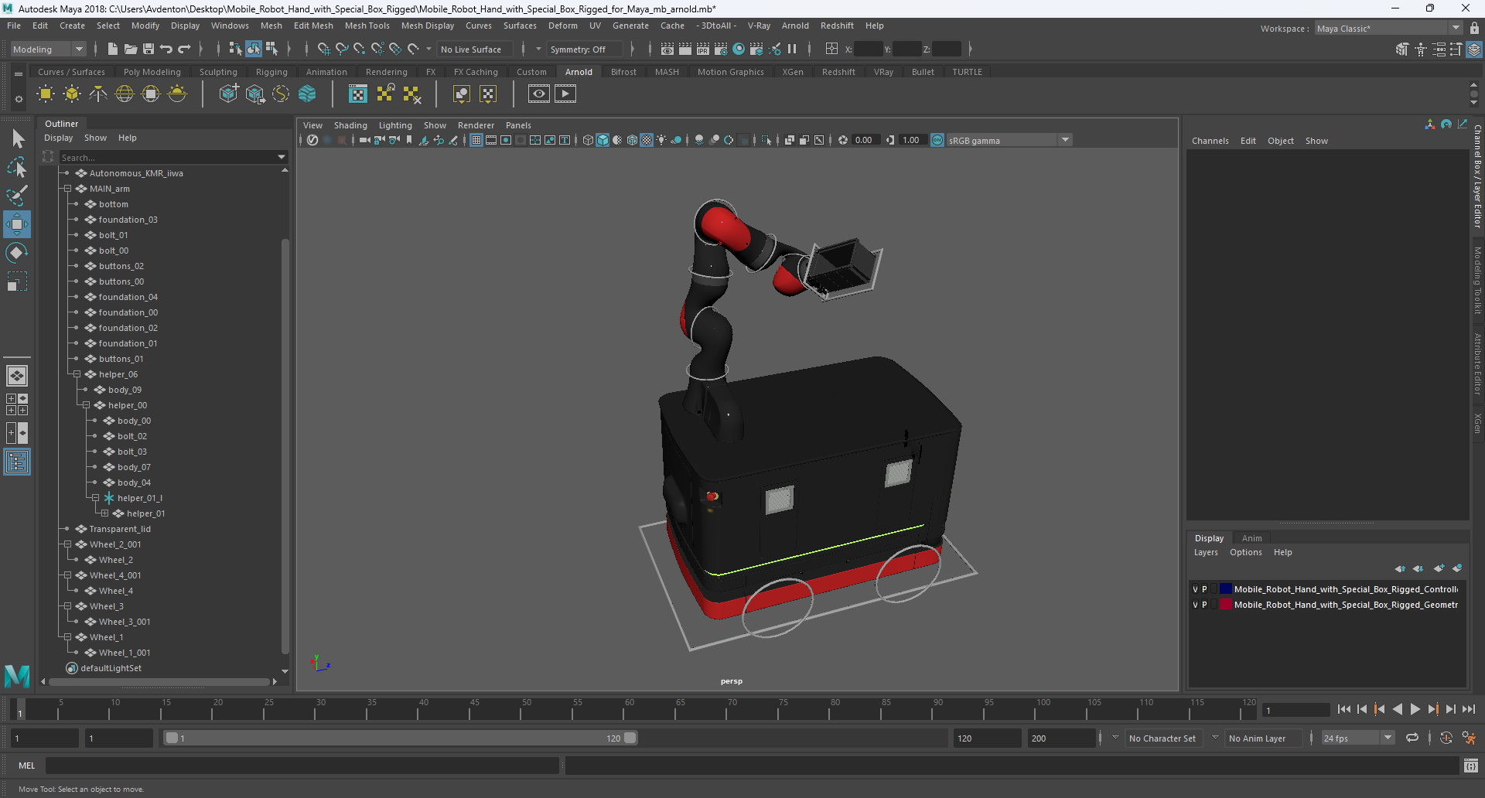Click the New Scene icon
The image size is (1485, 798).
[113, 49]
